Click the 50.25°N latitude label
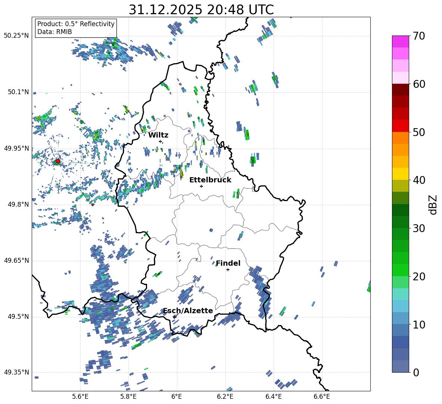Viewport: 442px width, 404px height. tap(16, 36)
